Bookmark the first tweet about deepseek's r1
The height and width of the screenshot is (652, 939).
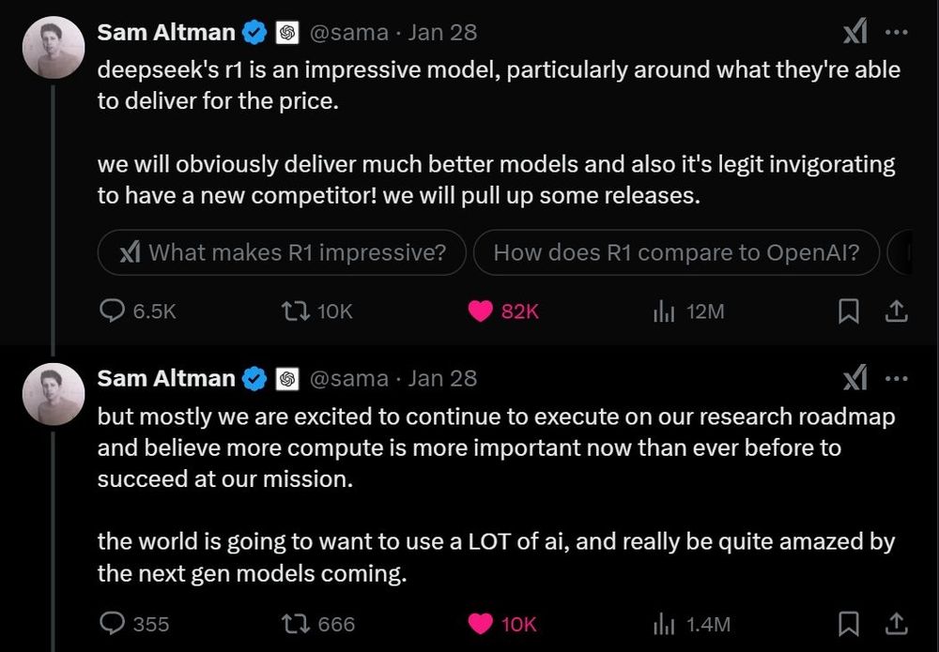(848, 311)
